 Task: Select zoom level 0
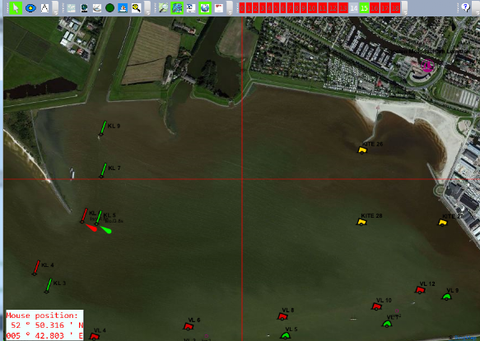(x=242, y=8)
